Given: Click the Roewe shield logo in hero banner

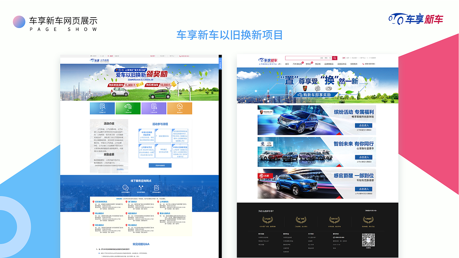Looking at the screenshot, I should click(305, 89).
